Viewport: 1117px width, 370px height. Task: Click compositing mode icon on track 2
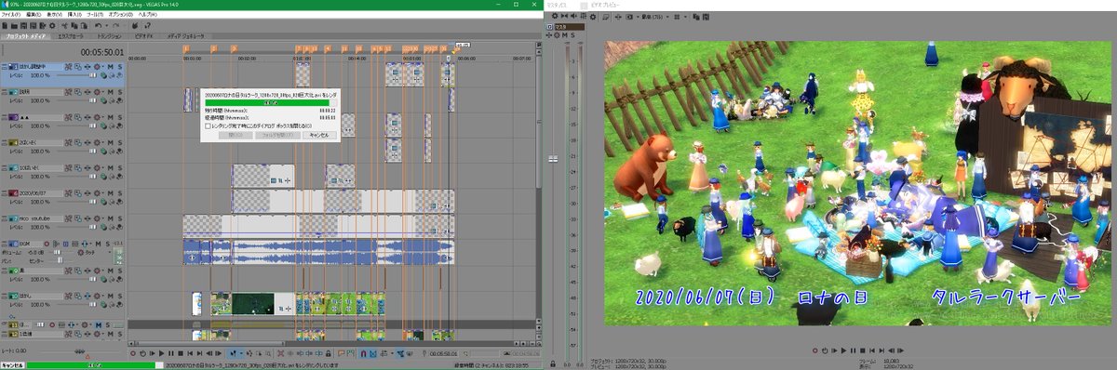coord(103,100)
